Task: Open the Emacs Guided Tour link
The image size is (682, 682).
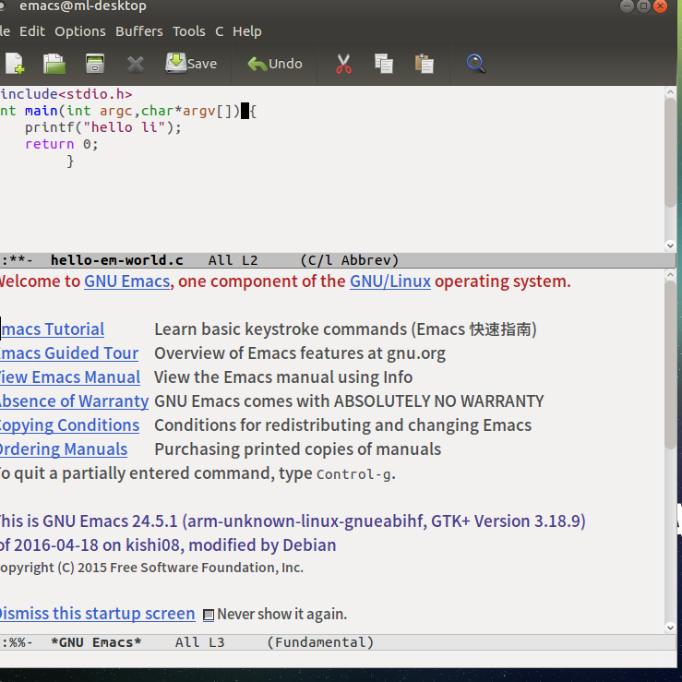Action: [x=68, y=353]
